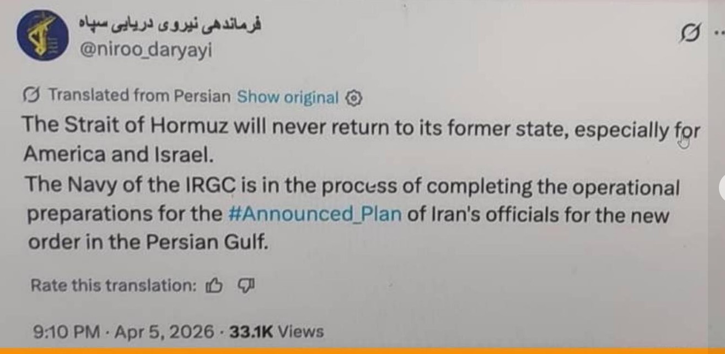Rate translation with thumbs down
Image resolution: width=725 pixels, height=354 pixels.
246,285
